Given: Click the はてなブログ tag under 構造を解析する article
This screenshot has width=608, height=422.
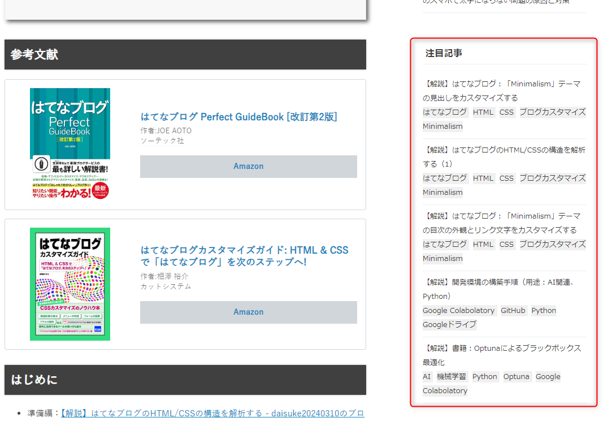Looking at the screenshot, I should coord(445,179).
